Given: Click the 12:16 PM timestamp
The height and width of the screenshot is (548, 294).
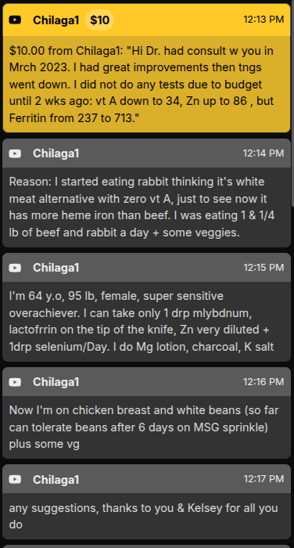Looking at the screenshot, I should (264, 382).
